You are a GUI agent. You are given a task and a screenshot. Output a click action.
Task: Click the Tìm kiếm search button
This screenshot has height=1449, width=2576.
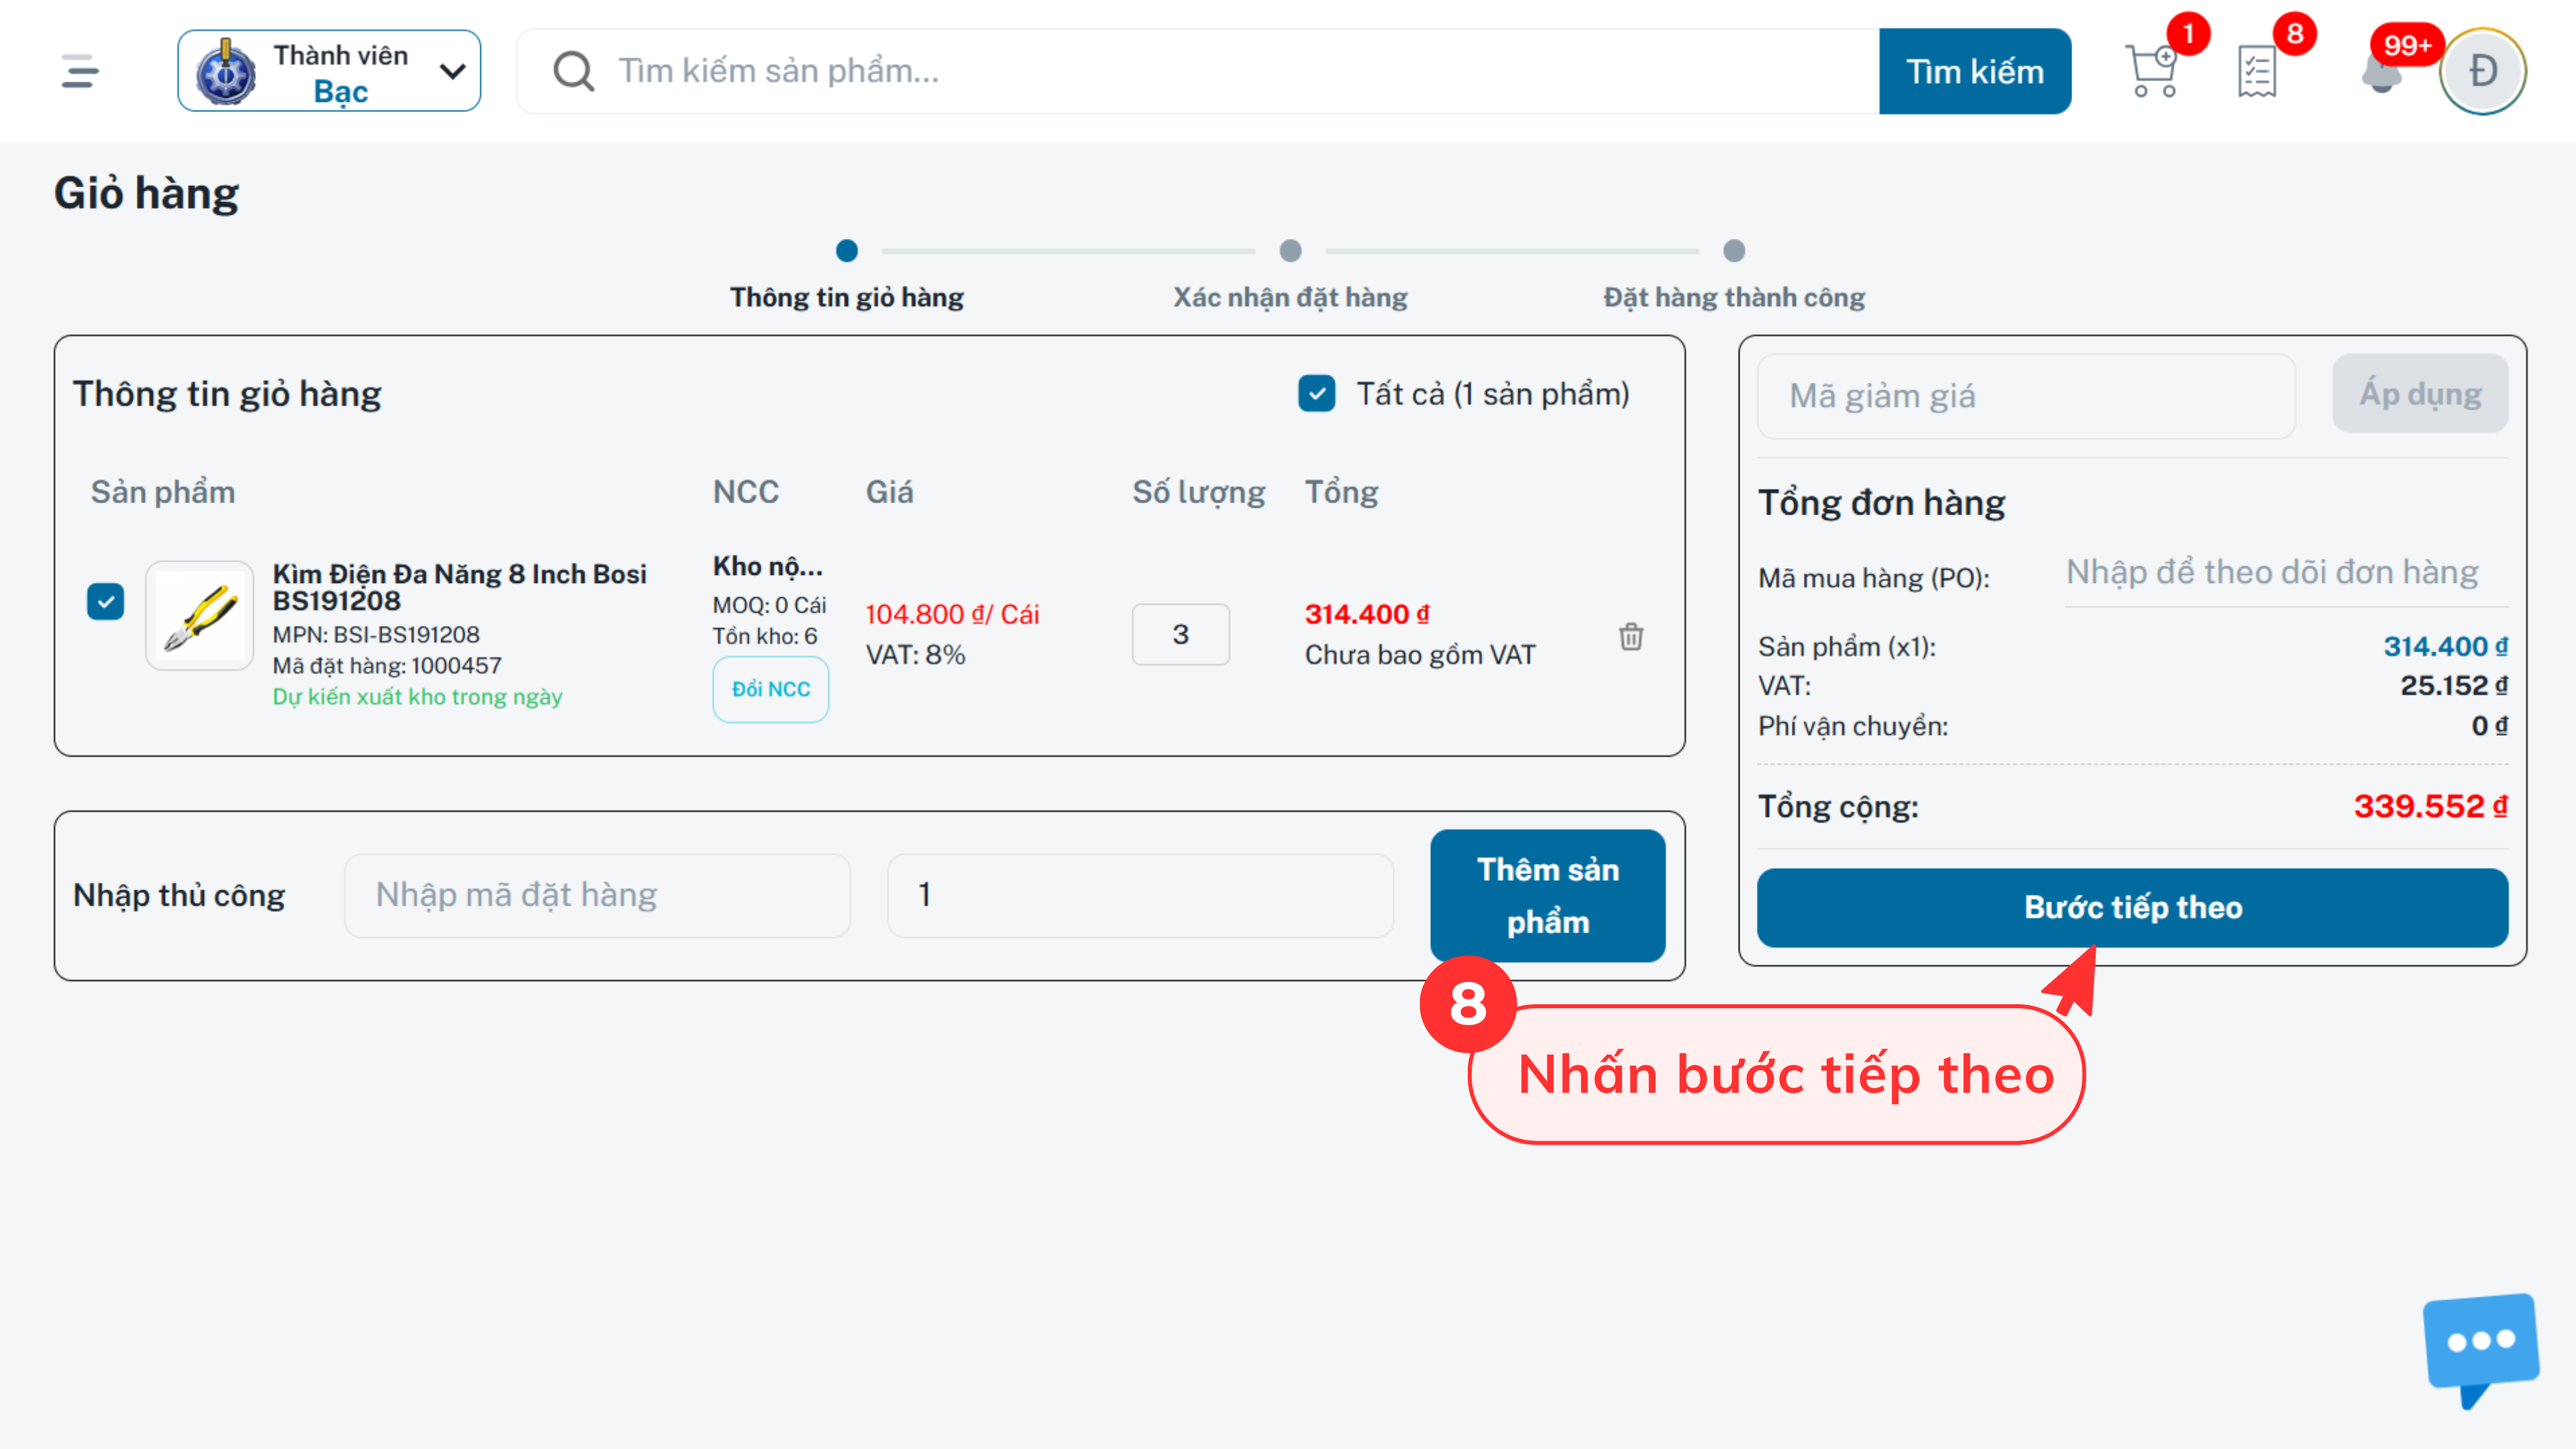pyautogui.click(x=1975, y=71)
